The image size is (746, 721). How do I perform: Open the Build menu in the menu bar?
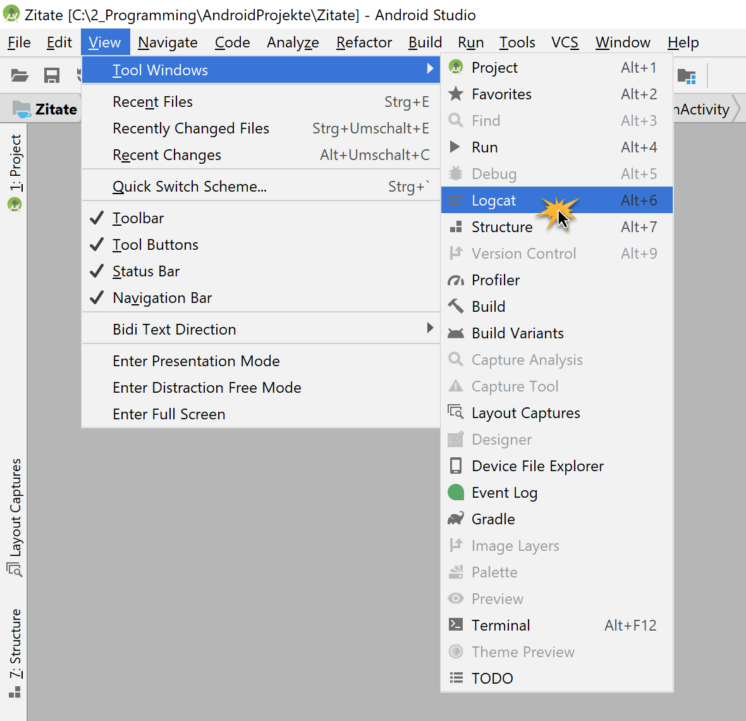click(x=425, y=42)
